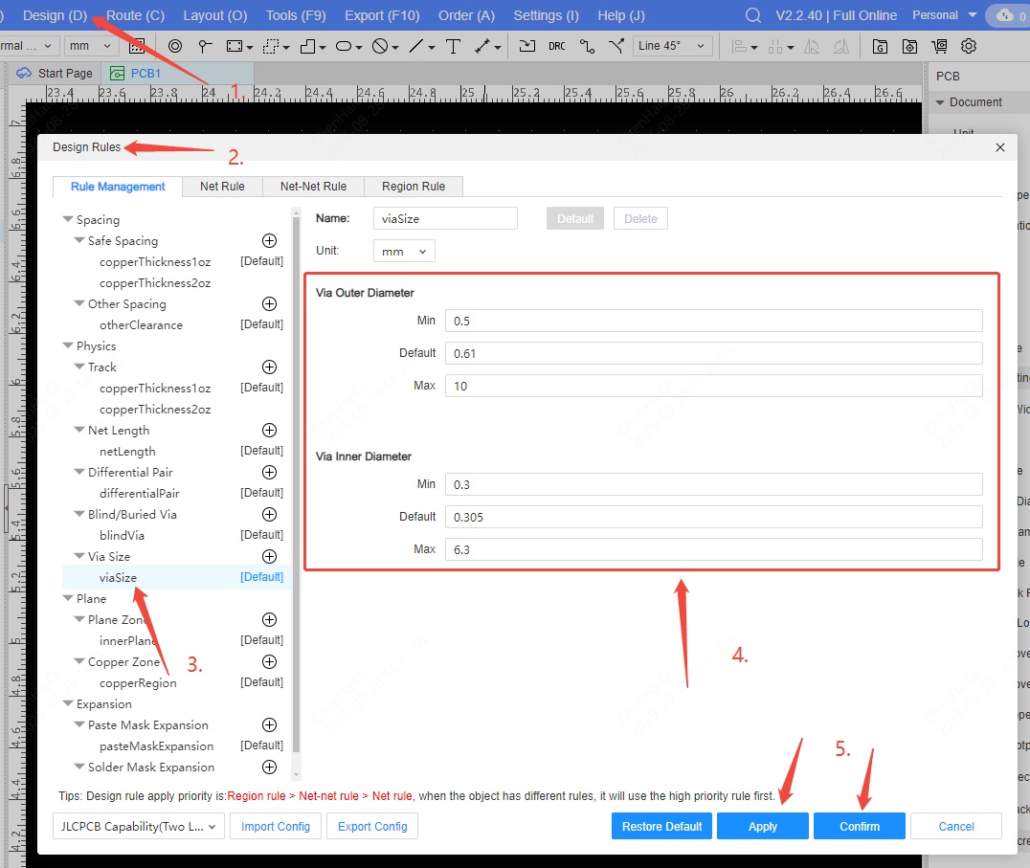Select the line drawing tool

coord(417,46)
